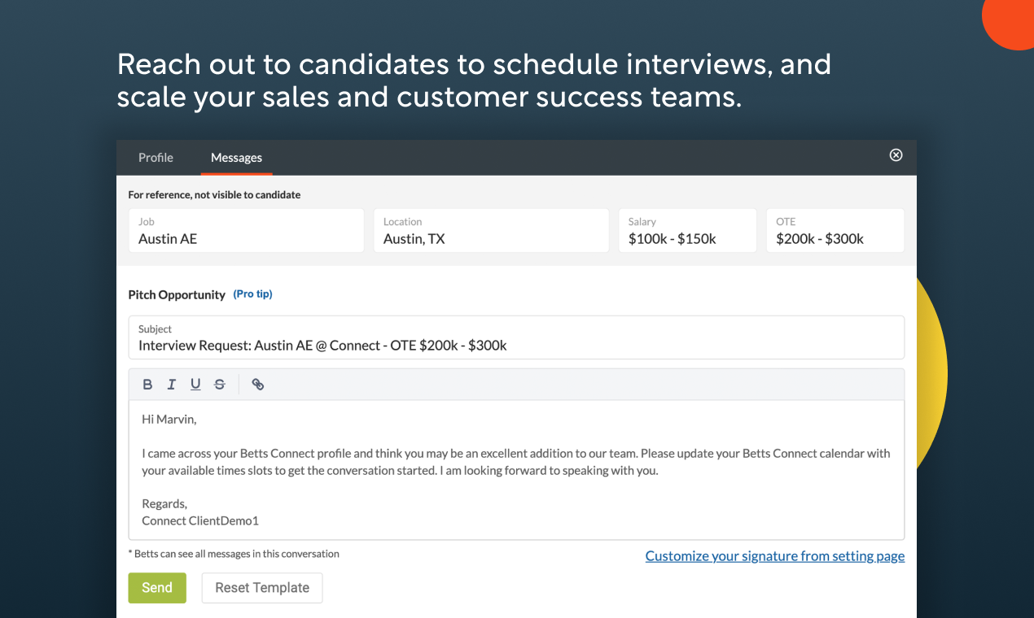Select the Location box showing Austin, TX

tap(491, 231)
